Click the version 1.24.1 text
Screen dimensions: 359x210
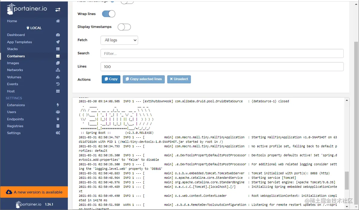coord(49,204)
